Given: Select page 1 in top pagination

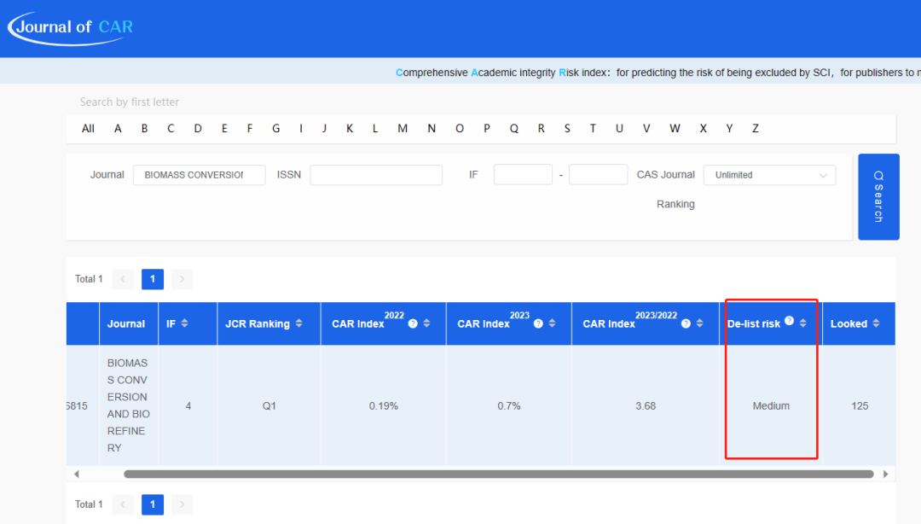Looking at the screenshot, I should tap(153, 279).
